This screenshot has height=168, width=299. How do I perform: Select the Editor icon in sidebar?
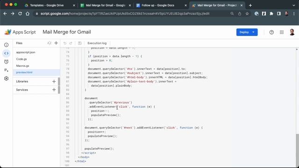(x=6, y=53)
